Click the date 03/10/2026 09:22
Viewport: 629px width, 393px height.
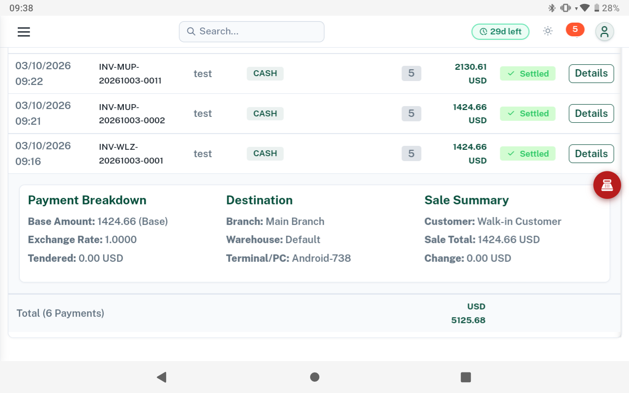[x=43, y=74]
